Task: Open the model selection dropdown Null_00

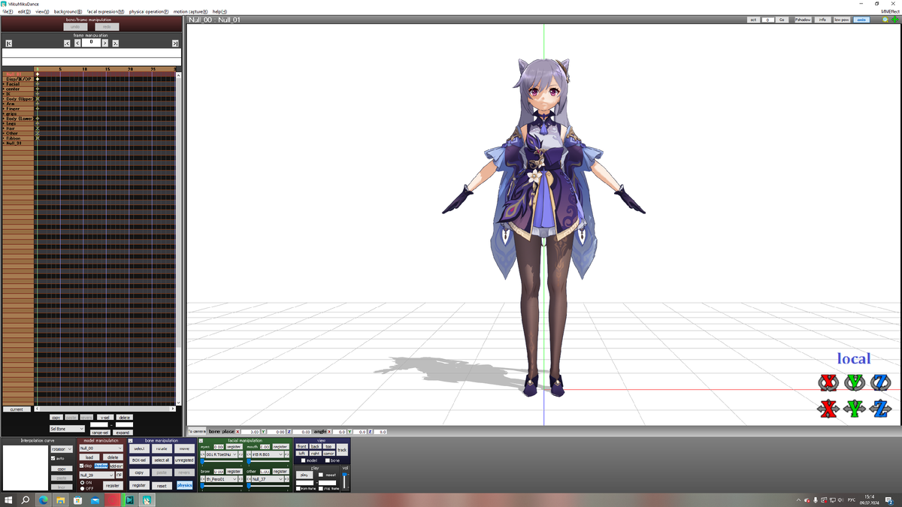Action: (101, 448)
